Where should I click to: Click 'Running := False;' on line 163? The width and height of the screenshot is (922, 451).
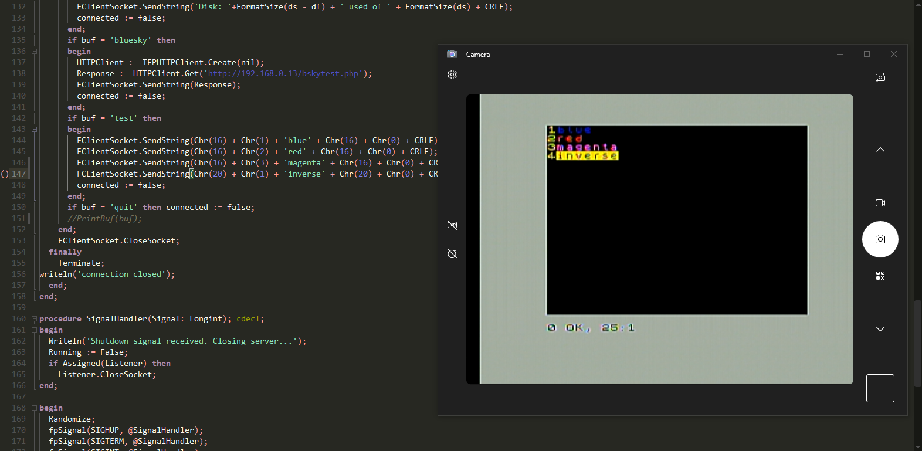coord(89,352)
